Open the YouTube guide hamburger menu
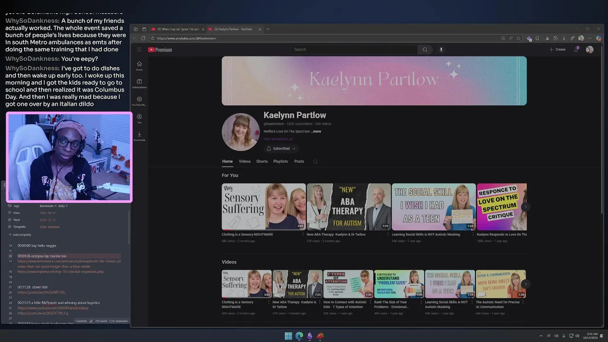Screen dimensions: 608x342 139,49
